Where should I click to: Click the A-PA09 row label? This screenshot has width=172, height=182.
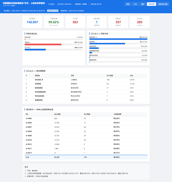[x=29, y=136]
